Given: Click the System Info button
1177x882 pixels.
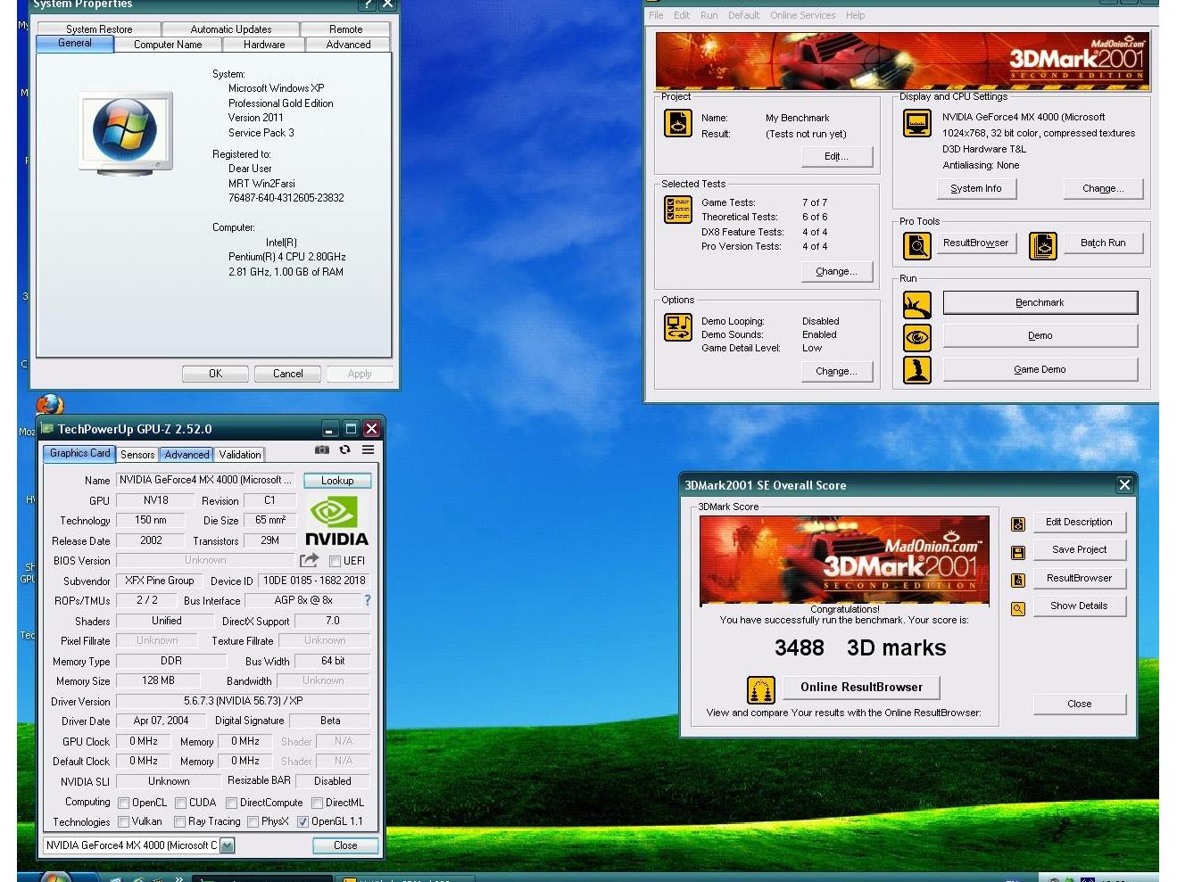Looking at the screenshot, I should pos(976,189).
